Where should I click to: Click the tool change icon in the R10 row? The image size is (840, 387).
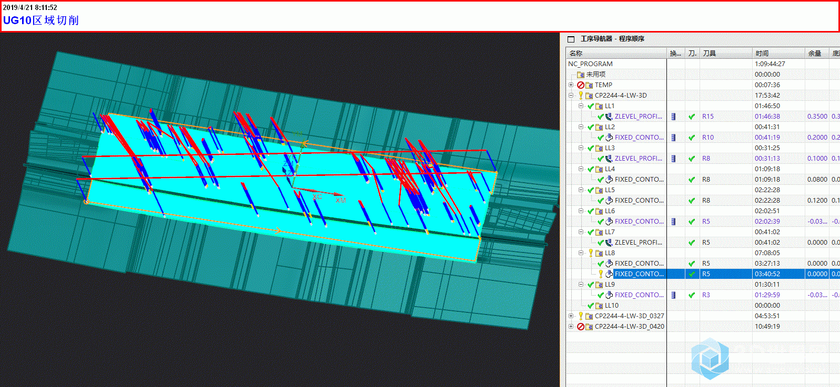pos(674,138)
